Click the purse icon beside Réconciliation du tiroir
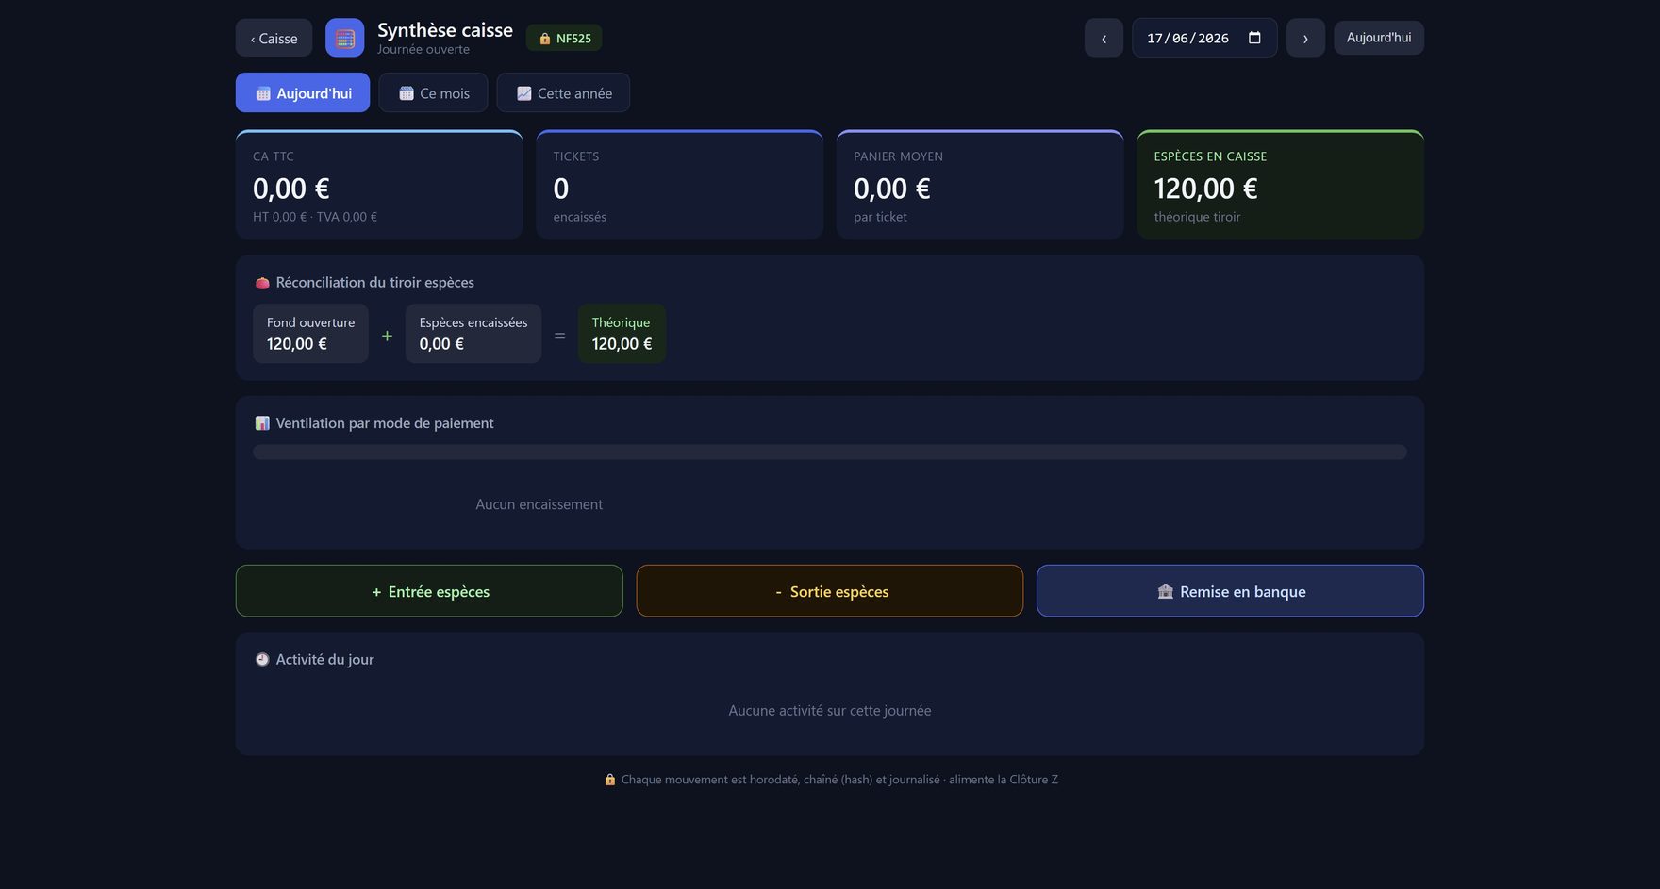 pyautogui.click(x=262, y=283)
